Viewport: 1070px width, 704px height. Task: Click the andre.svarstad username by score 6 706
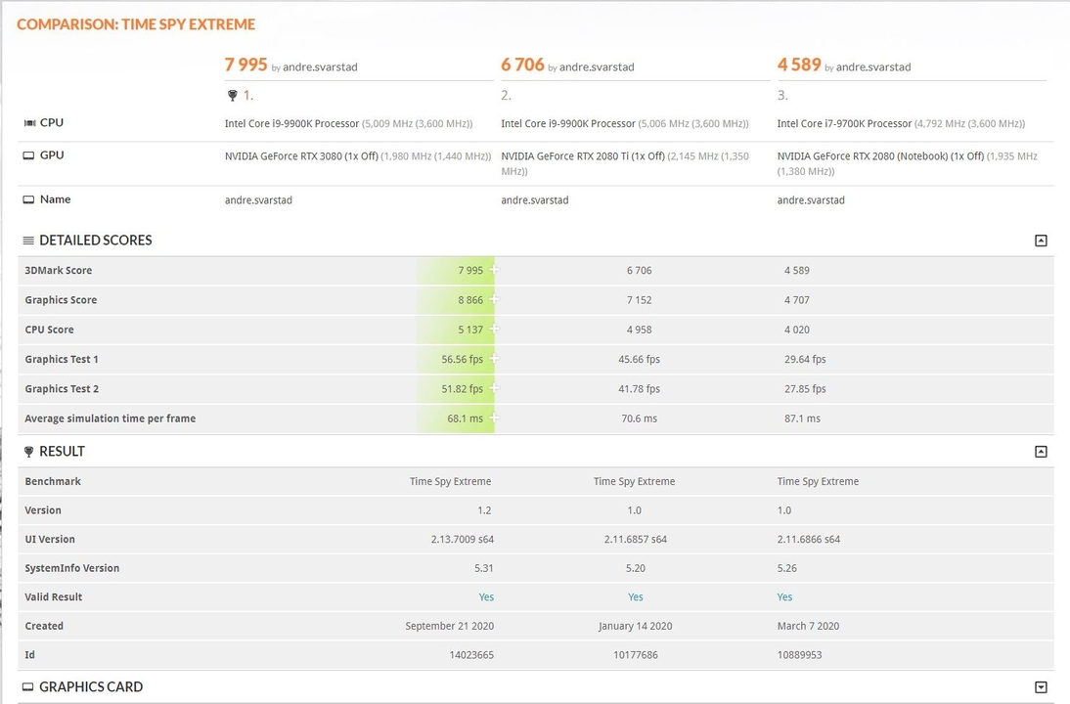pos(597,66)
